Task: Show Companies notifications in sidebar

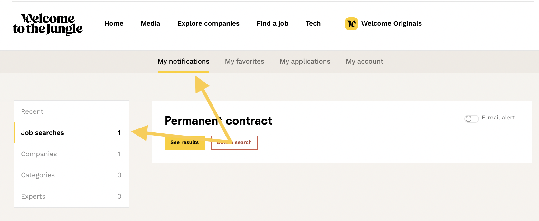Action: click(39, 154)
